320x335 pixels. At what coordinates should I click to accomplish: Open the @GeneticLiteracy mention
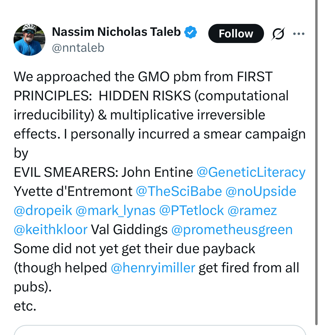[x=251, y=172]
